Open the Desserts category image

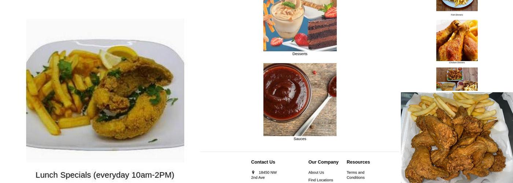tap(300, 26)
